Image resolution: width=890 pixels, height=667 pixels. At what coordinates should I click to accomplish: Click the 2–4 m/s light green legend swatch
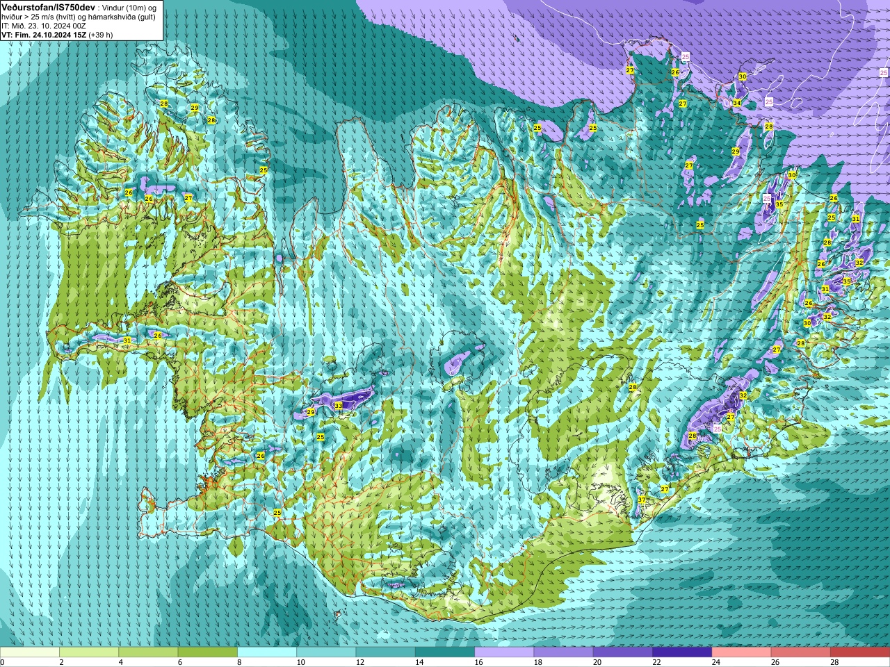coord(89,652)
